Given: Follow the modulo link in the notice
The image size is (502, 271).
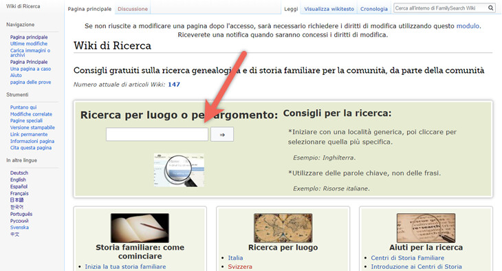Looking at the screenshot, I should pos(468,26).
